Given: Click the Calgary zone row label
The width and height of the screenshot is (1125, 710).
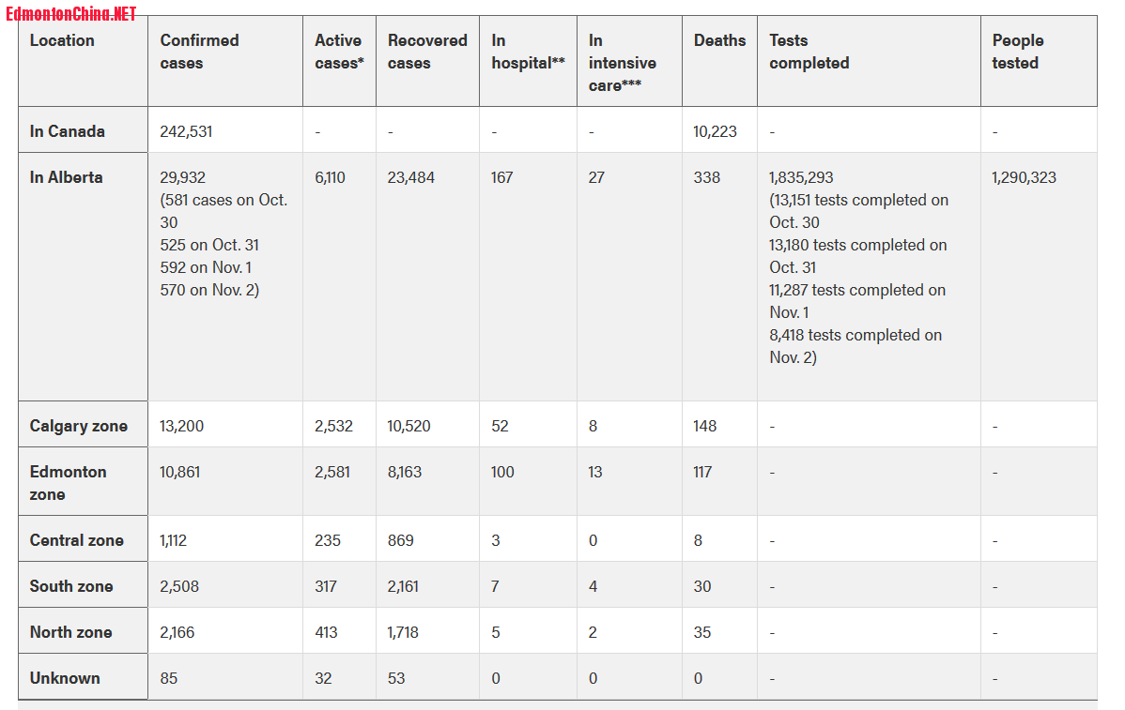Looking at the screenshot, I should (x=78, y=427).
